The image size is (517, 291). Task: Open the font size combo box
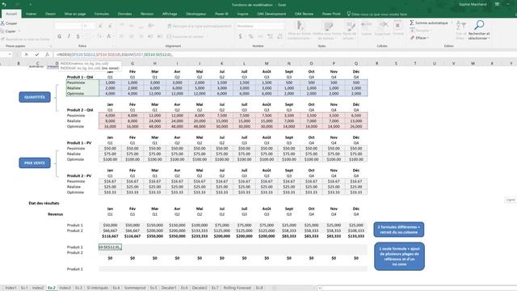click(88, 26)
